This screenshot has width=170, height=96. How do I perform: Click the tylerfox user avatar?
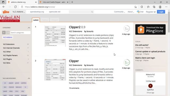coord(150,86)
